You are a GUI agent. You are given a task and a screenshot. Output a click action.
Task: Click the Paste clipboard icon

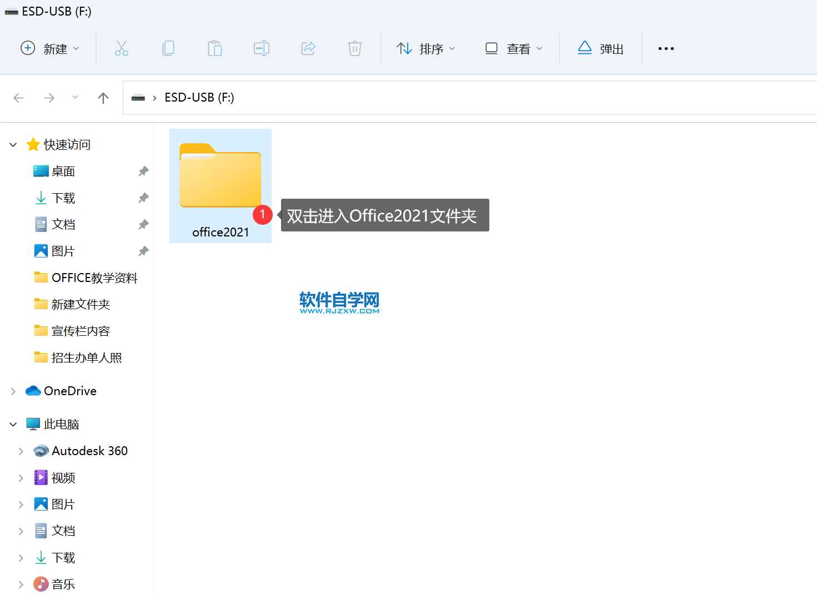coord(214,49)
